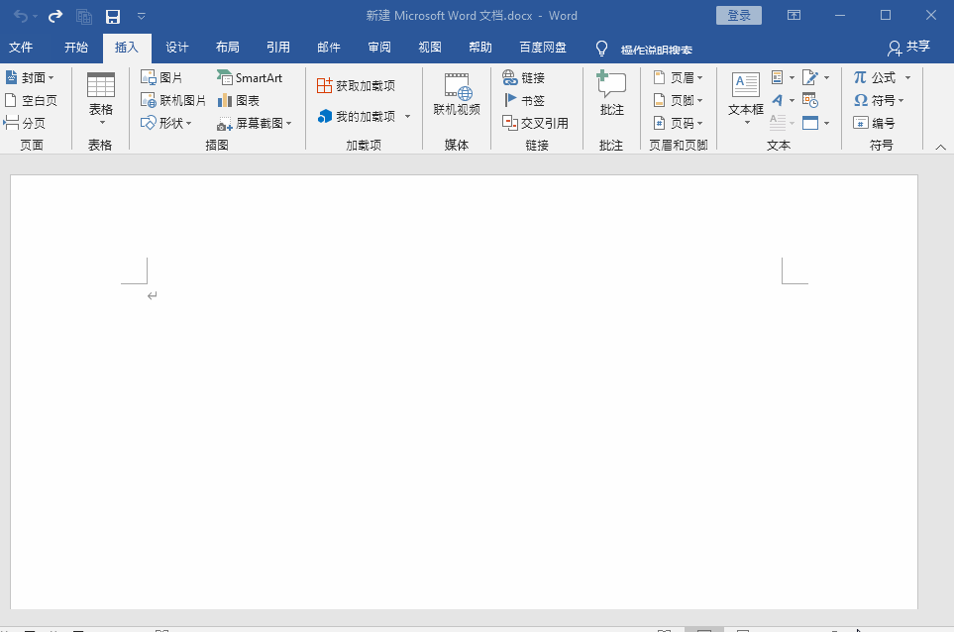The image size is (954, 632).
Task: Open the 页眉 header dropdown
Action: pos(678,78)
